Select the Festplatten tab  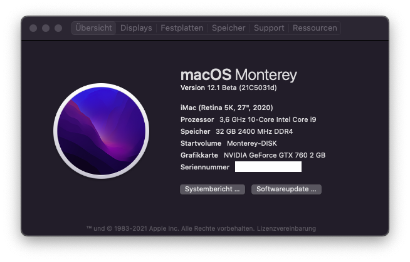[x=182, y=28]
